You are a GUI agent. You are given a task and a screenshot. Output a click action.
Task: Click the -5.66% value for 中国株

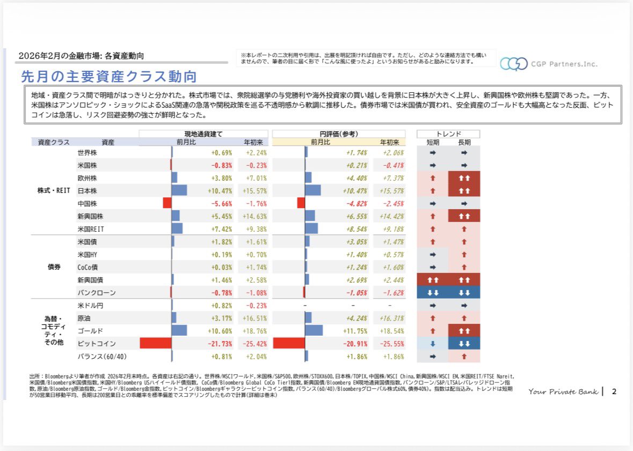(222, 204)
